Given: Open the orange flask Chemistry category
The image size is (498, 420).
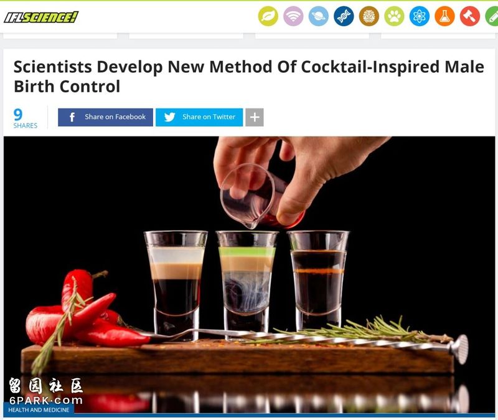Looking at the screenshot, I should (444, 16).
